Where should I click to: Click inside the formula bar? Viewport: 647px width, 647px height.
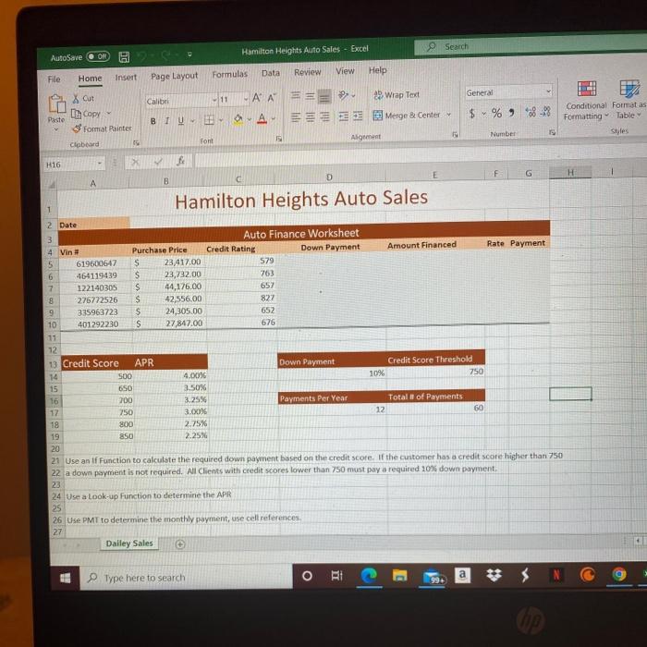[420, 156]
